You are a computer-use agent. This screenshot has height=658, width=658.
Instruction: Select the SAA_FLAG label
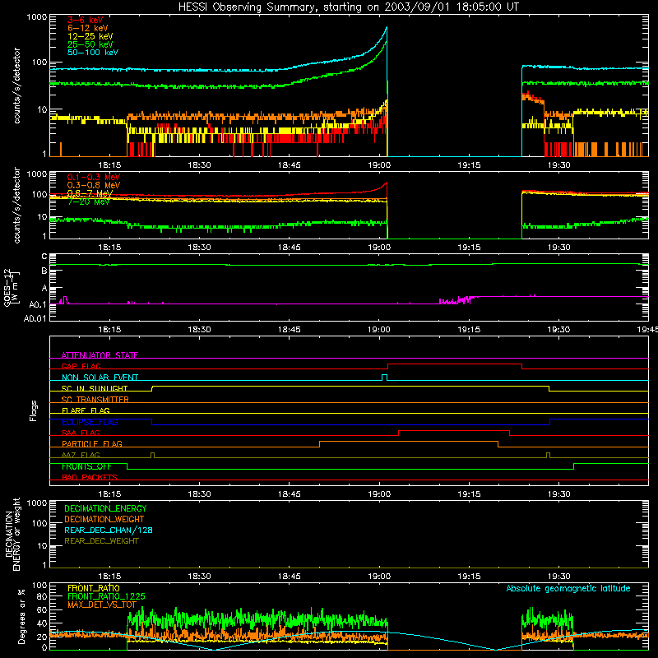click(x=81, y=433)
